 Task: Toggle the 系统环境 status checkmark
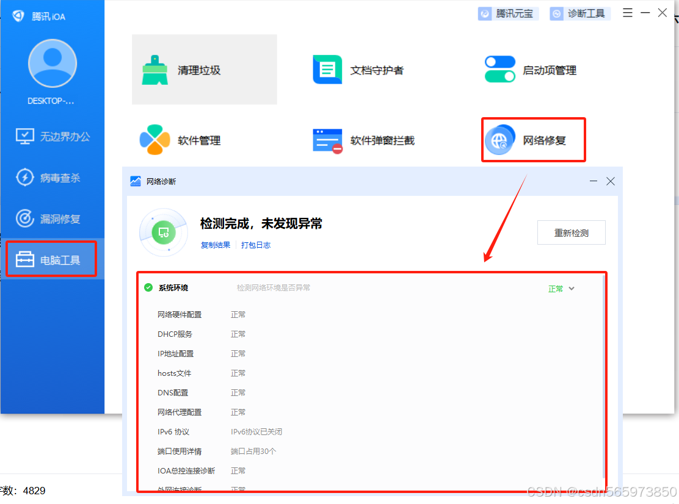point(148,287)
